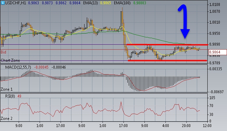This screenshot has height=131, width=227.
Task: Click the blue down-arrow icon beside USDCHF
Action: 3,3
